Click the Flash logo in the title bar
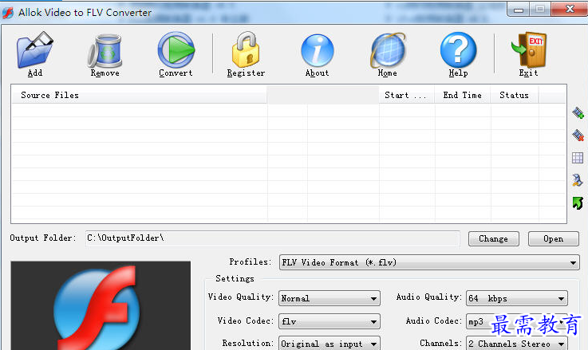This screenshot has height=350, width=588. [8, 13]
